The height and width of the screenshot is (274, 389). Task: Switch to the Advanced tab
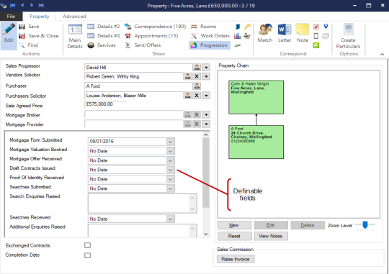point(74,17)
